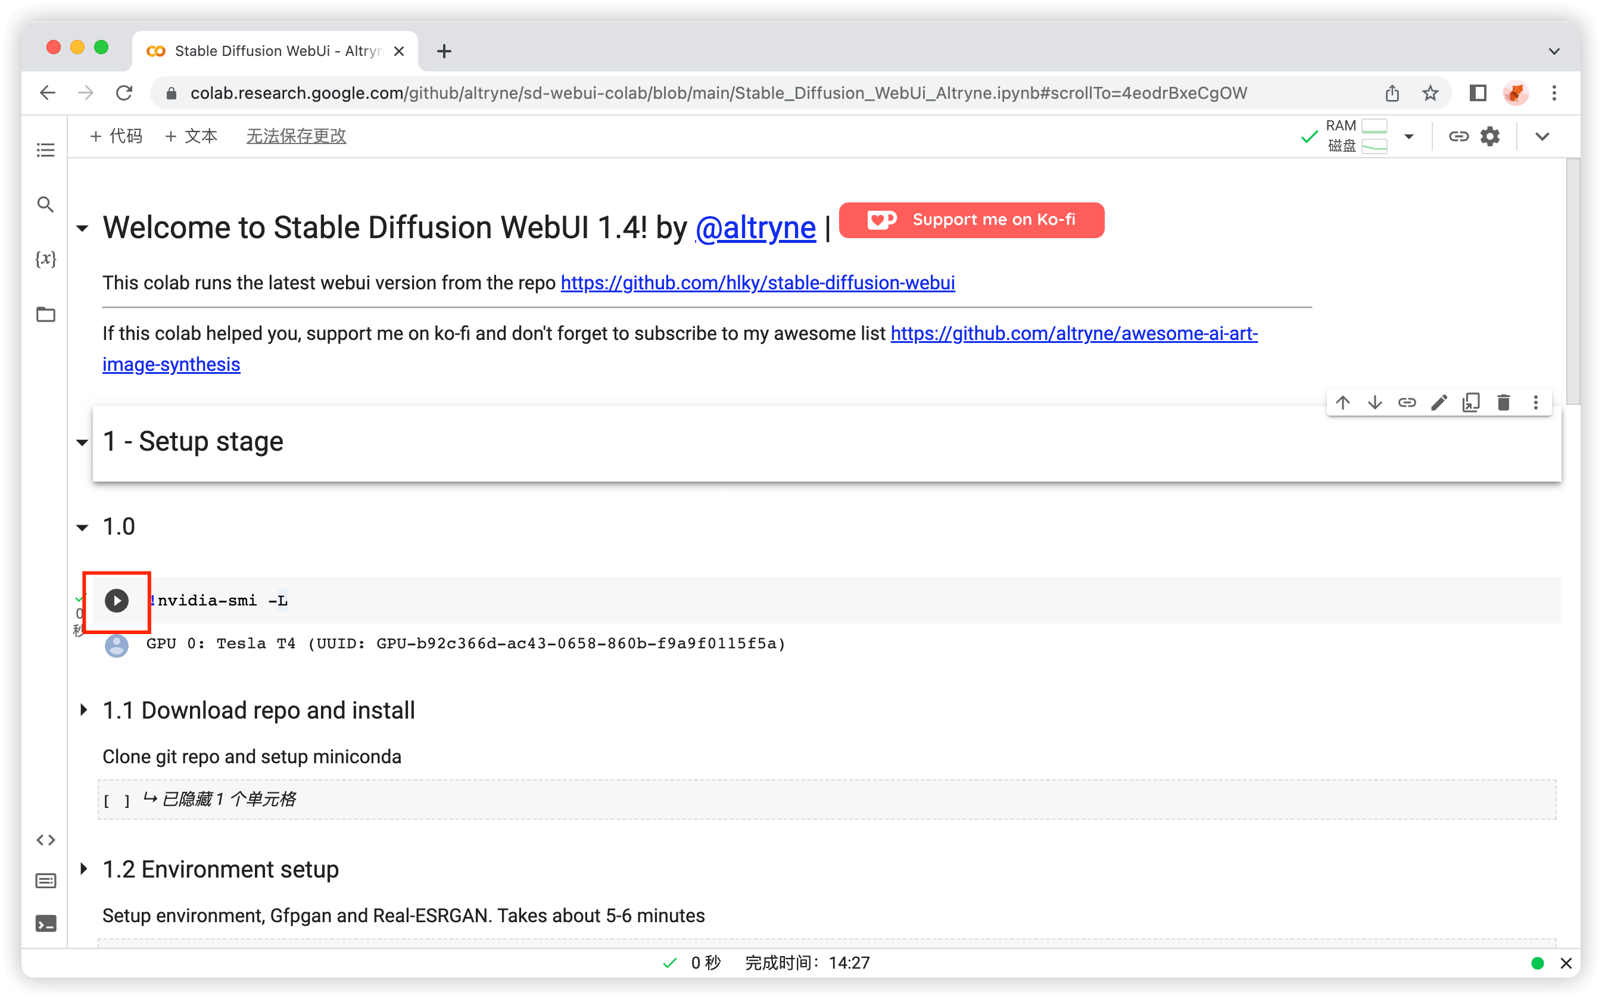Click the GPU 0: Tesla T4 output text
This screenshot has width=1602, height=999.
click(466, 644)
